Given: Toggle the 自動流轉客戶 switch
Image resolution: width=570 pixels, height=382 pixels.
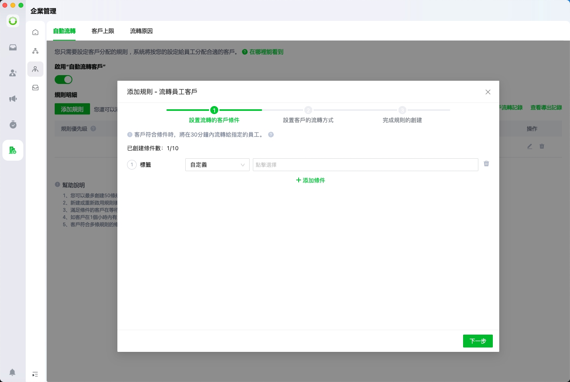Looking at the screenshot, I should tap(64, 80).
